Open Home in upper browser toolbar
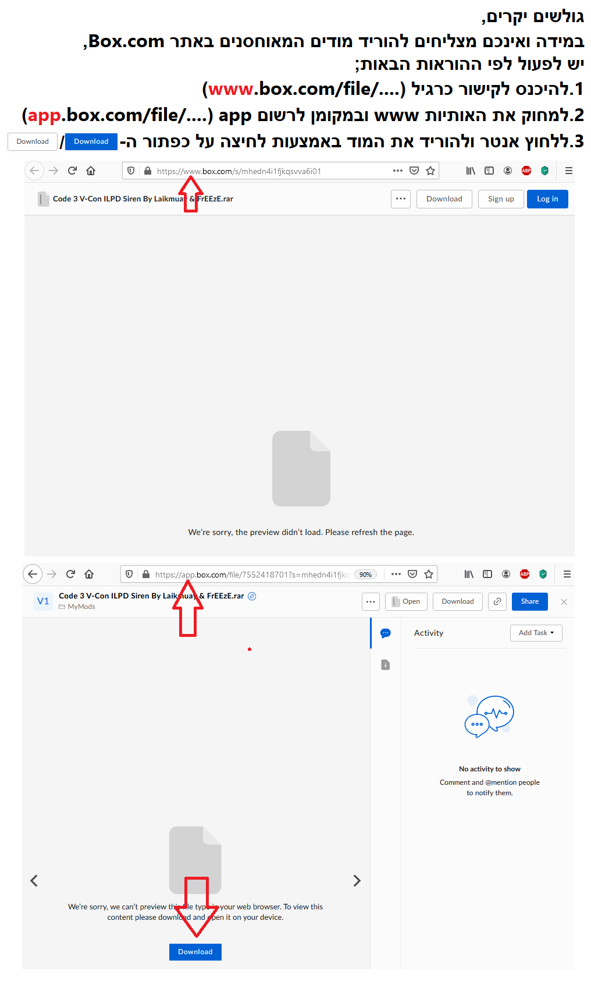Screen dimensions: 591x999 pyautogui.click(x=91, y=171)
